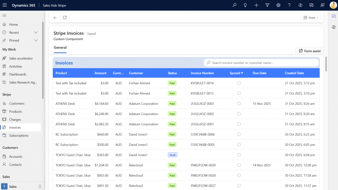
Task: Click the question mark help icon
Action: tap(289, 5)
